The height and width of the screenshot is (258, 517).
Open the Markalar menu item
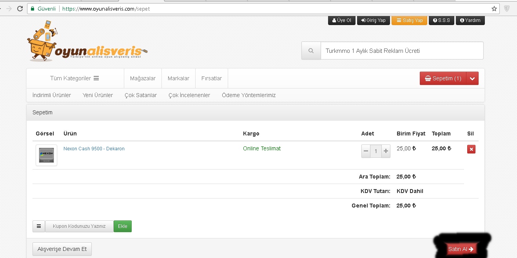pos(178,78)
